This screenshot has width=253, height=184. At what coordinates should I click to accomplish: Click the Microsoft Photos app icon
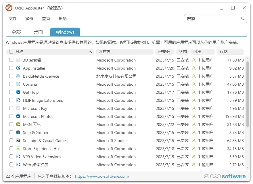click(x=18, y=116)
